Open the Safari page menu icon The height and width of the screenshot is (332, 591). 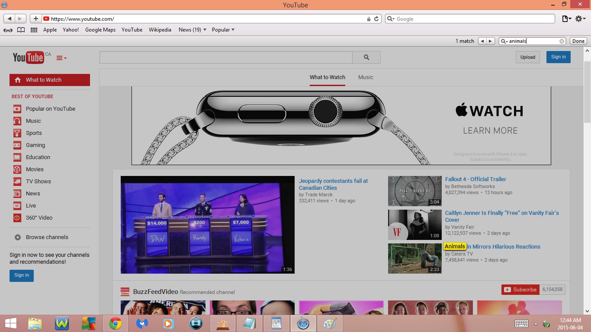(x=566, y=19)
